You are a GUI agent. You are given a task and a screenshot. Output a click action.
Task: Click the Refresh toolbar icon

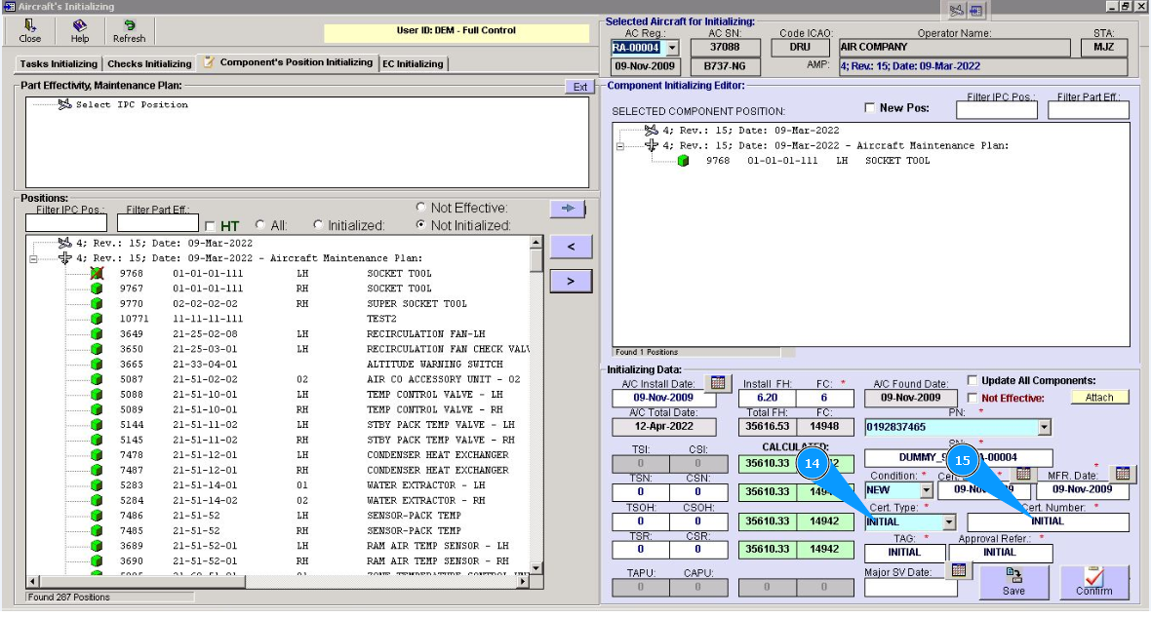coord(129,30)
